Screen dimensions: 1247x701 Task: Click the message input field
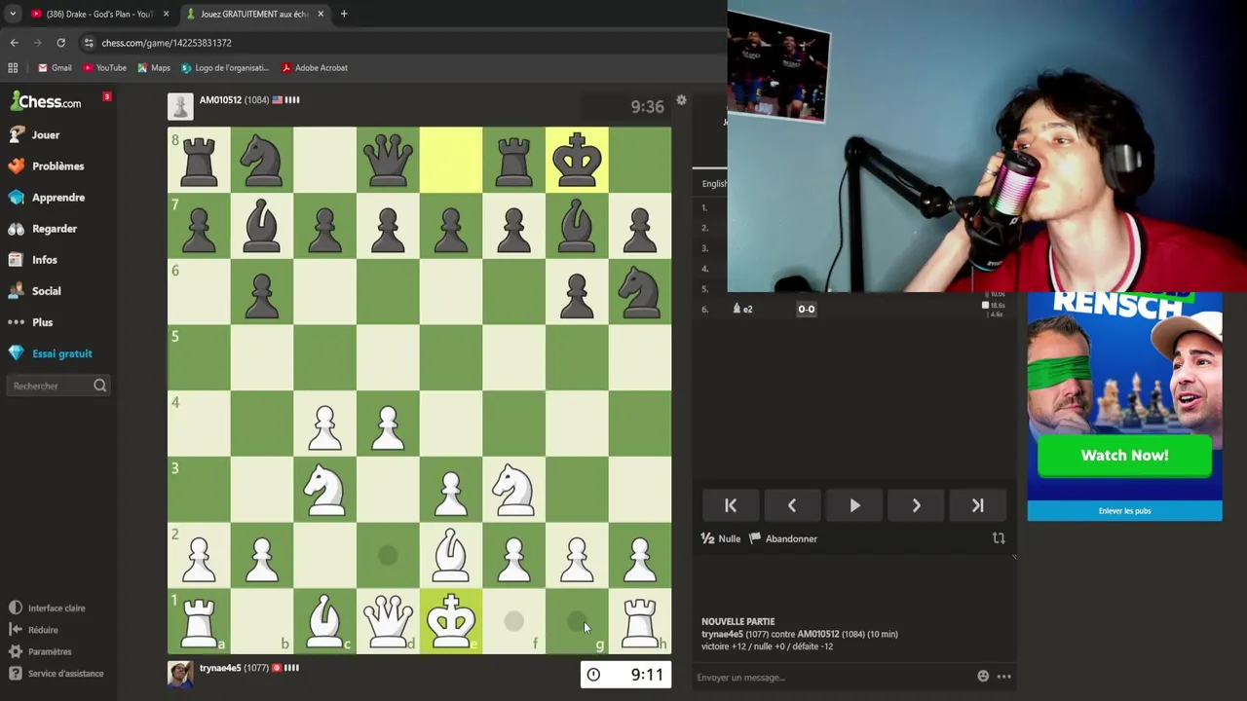(x=833, y=677)
